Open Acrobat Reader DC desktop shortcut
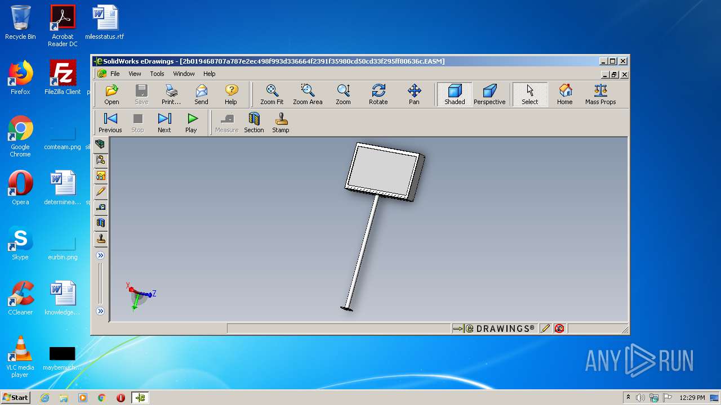721x405 pixels. (x=63, y=26)
